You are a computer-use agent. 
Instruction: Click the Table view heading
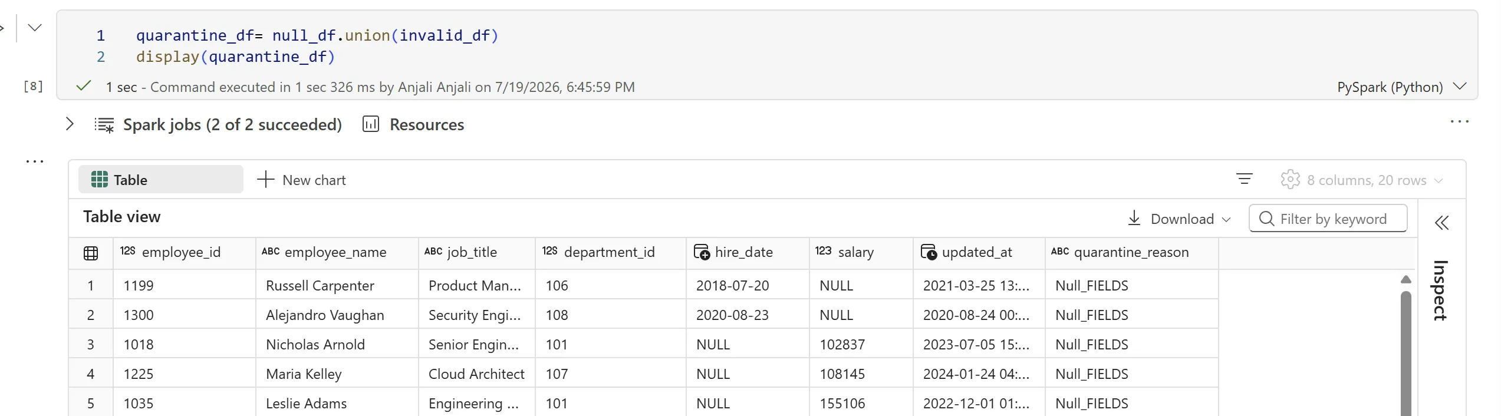click(121, 217)
